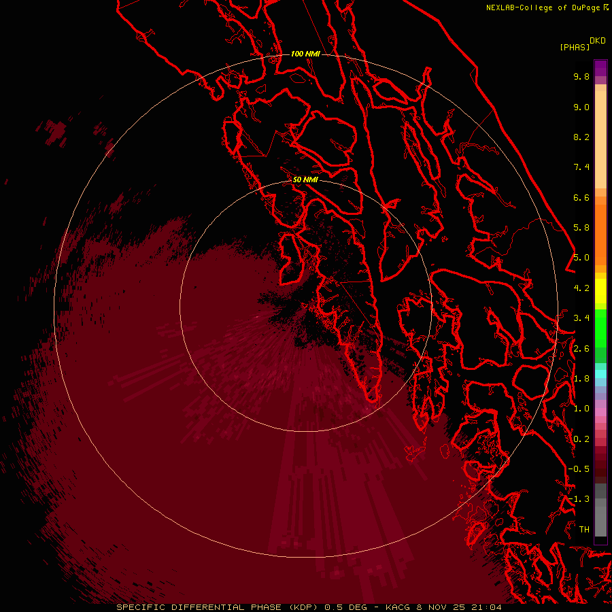Click the 5.8 scale value

tap(581, 228)
